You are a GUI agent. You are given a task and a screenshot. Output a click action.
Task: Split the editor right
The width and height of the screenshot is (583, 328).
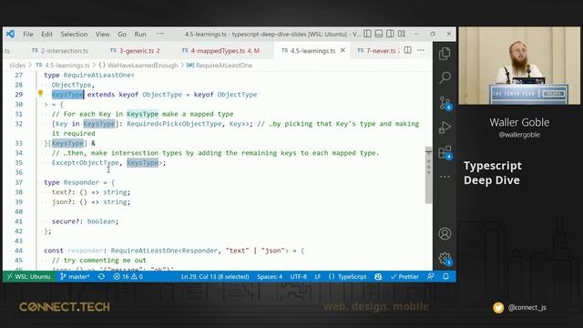pyautogui.click(x=408, y=50)
